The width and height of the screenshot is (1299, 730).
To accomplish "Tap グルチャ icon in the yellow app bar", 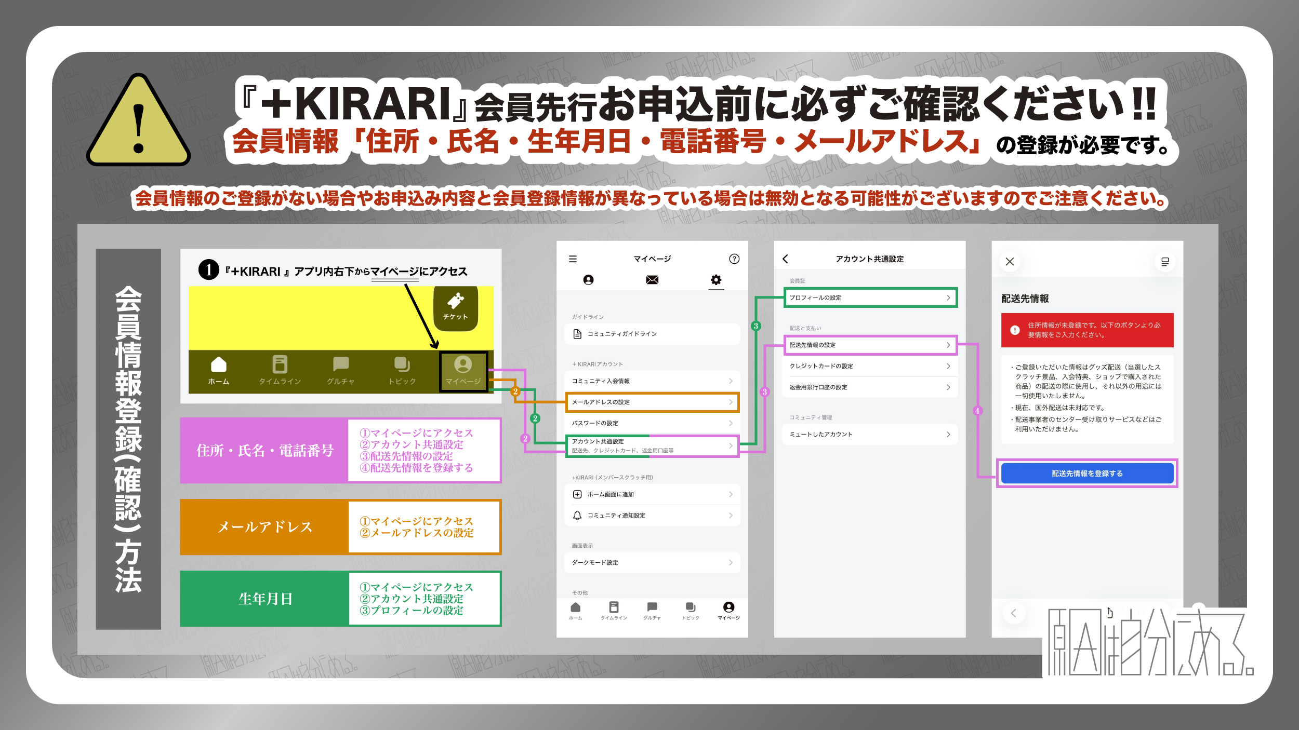I will (x=341, y=371).
